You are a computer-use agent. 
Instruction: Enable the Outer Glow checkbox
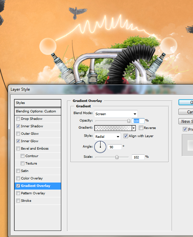(18, 133)
